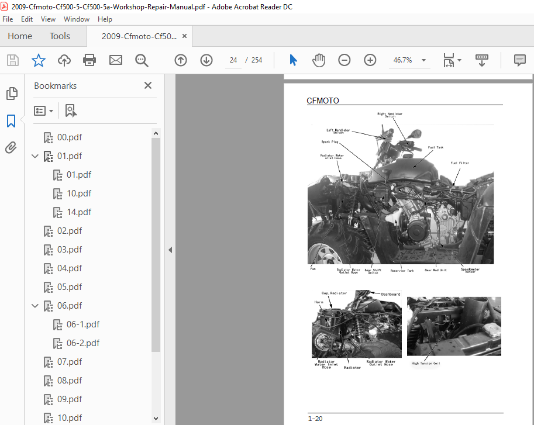Open the 03.pdf bookmark
The height and width of the screenshot is (425, 534).
pyautogui.click(x=70, y=250)
